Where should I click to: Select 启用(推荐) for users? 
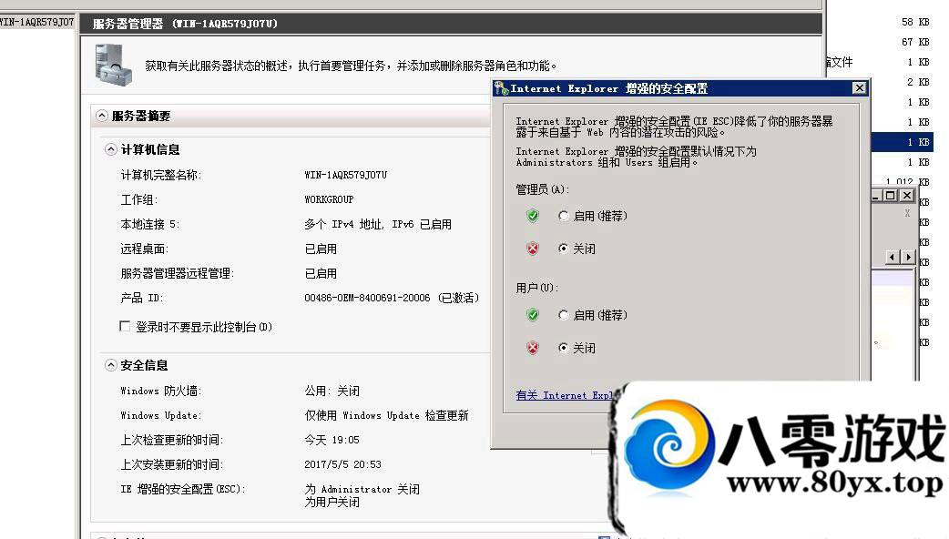pyautogui.click(x=564, y=315)
